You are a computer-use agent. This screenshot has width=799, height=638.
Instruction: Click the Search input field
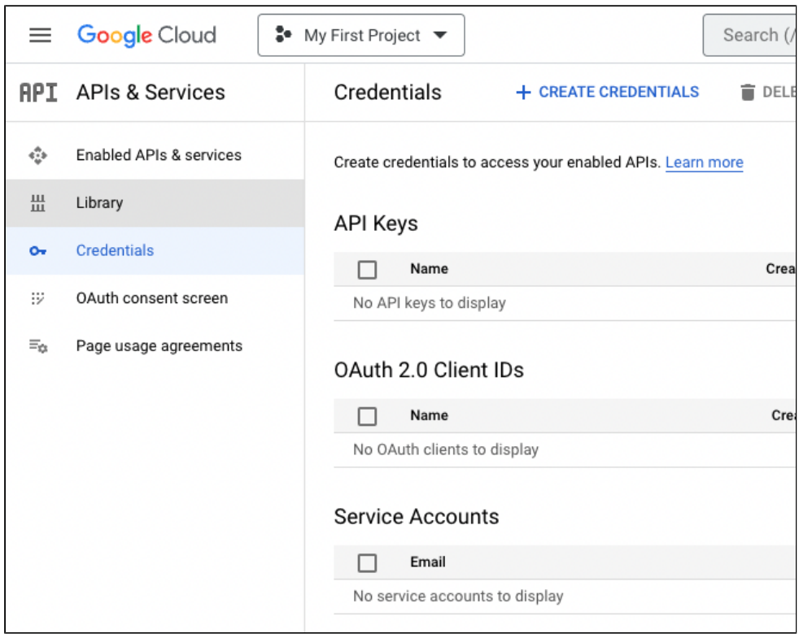click(x=753, y=35)
